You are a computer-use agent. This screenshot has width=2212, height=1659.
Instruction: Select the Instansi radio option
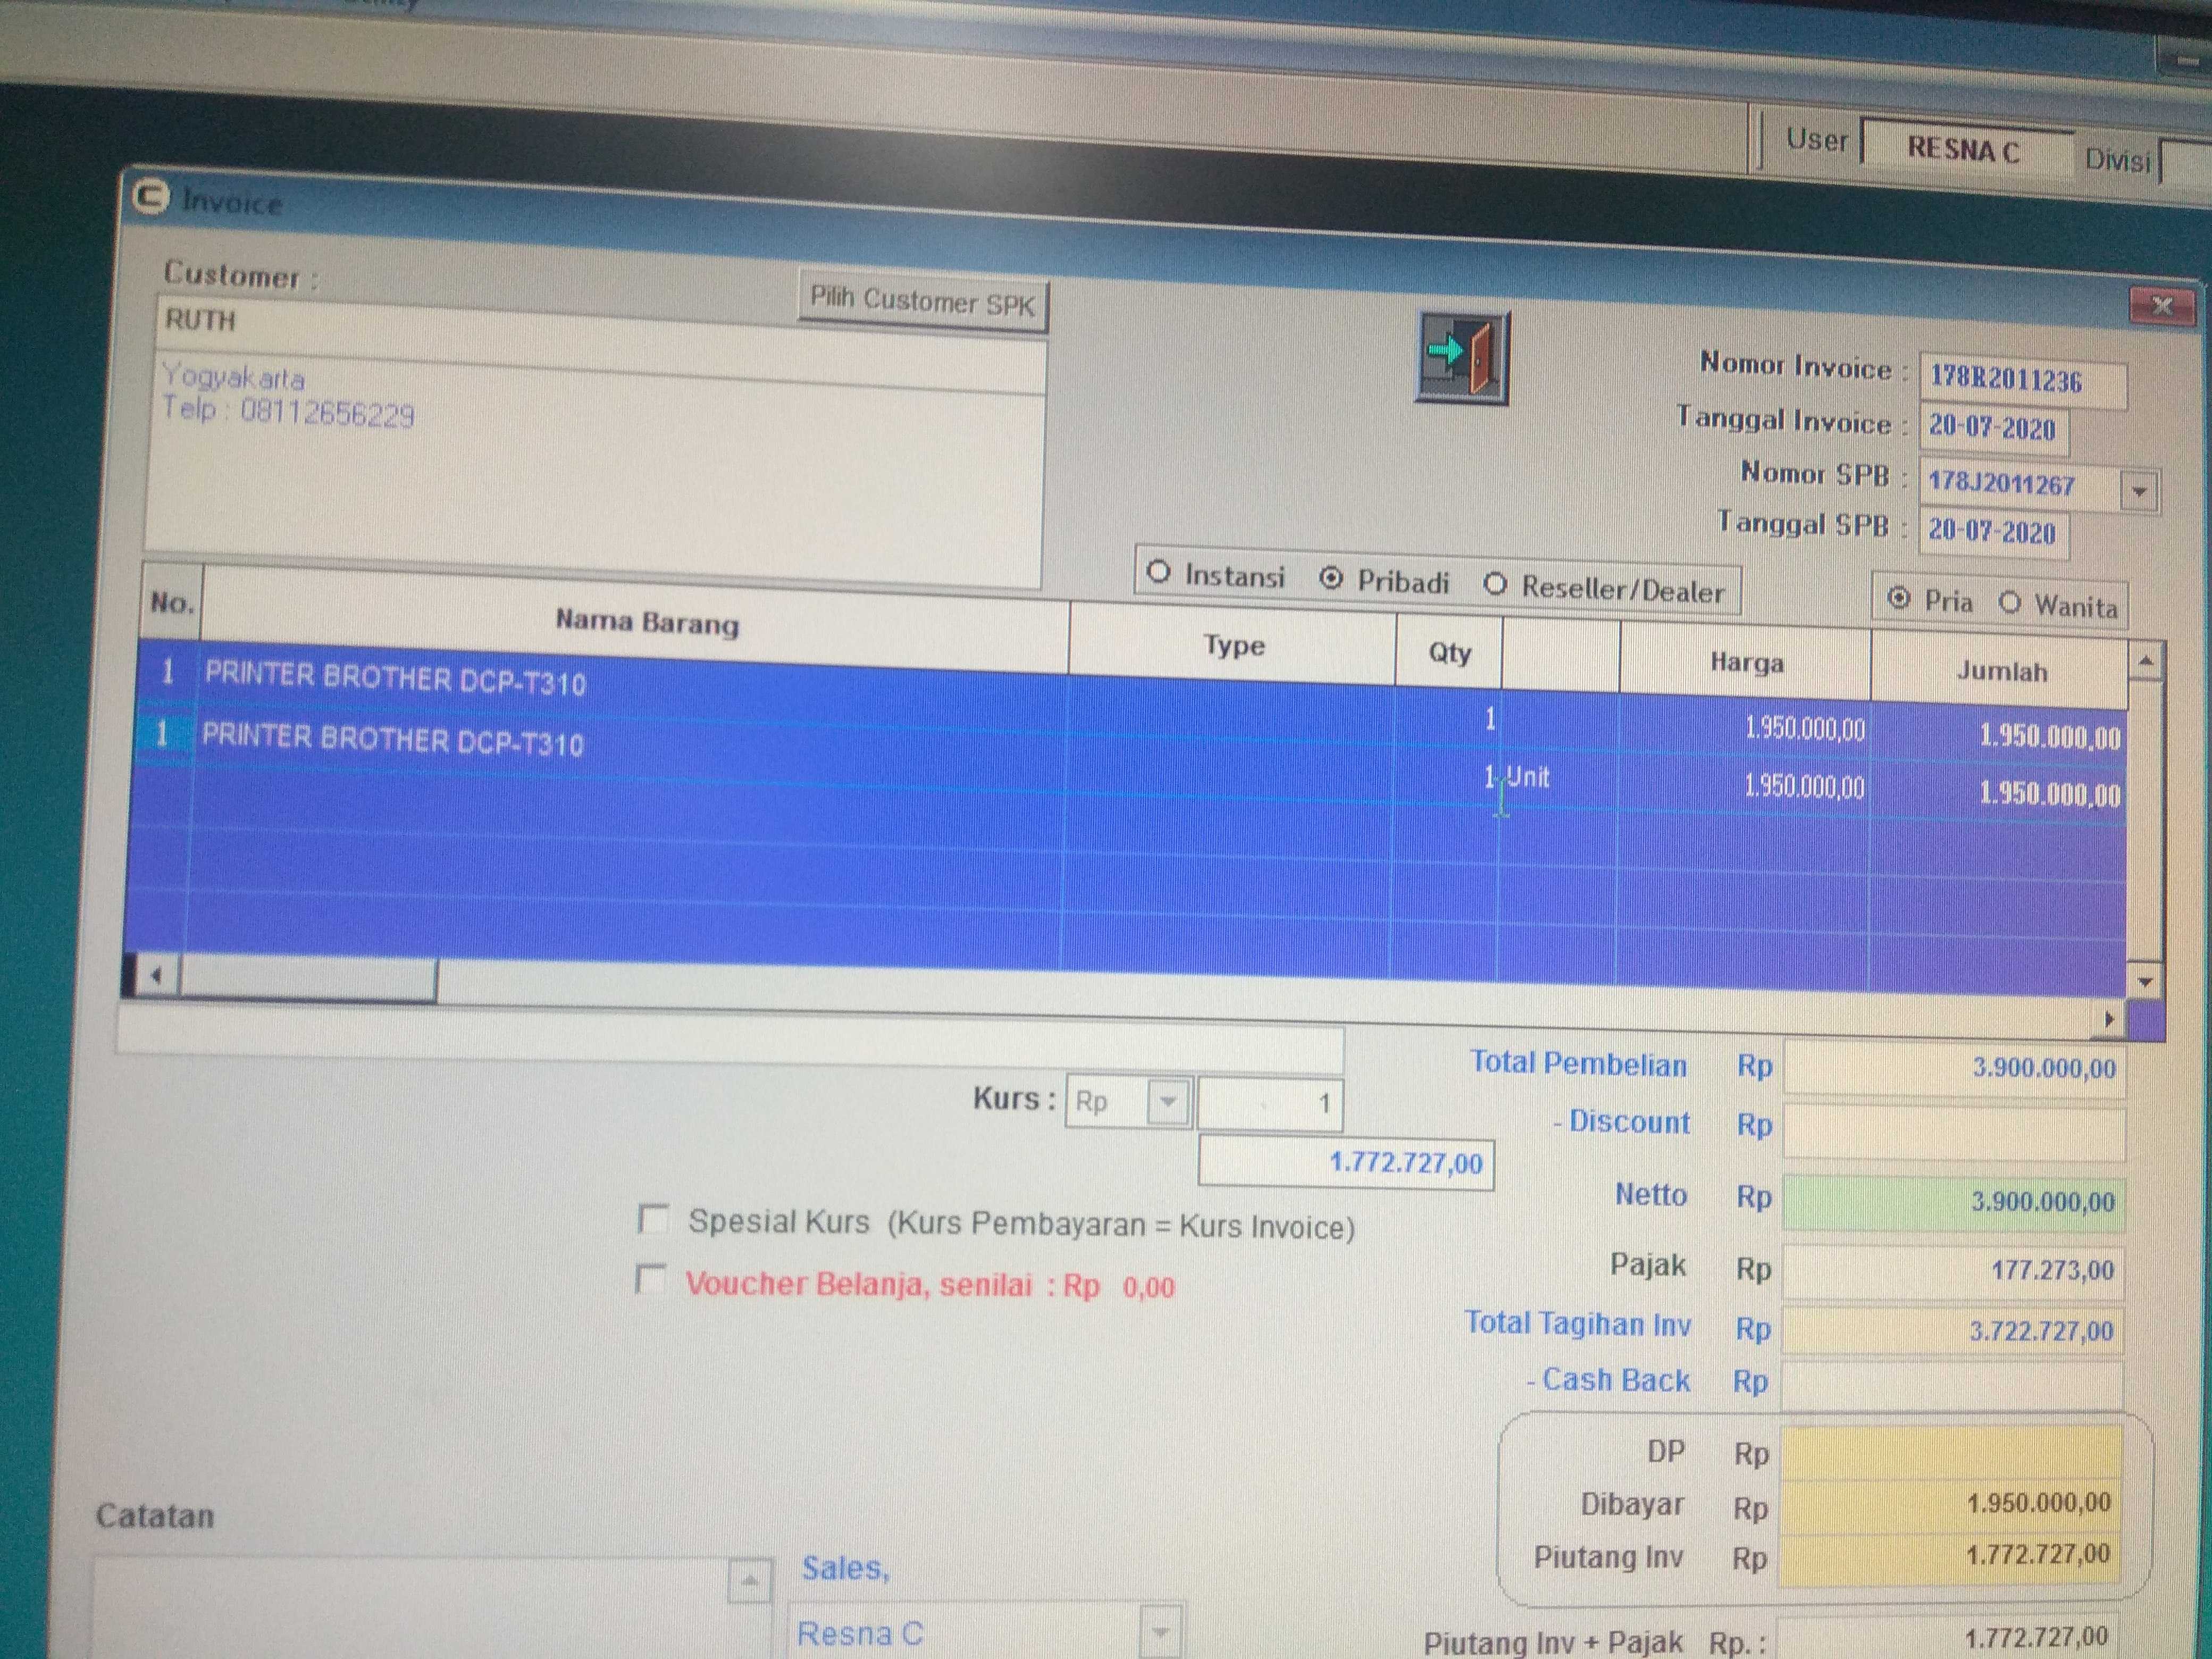[x=1159, y=573]
